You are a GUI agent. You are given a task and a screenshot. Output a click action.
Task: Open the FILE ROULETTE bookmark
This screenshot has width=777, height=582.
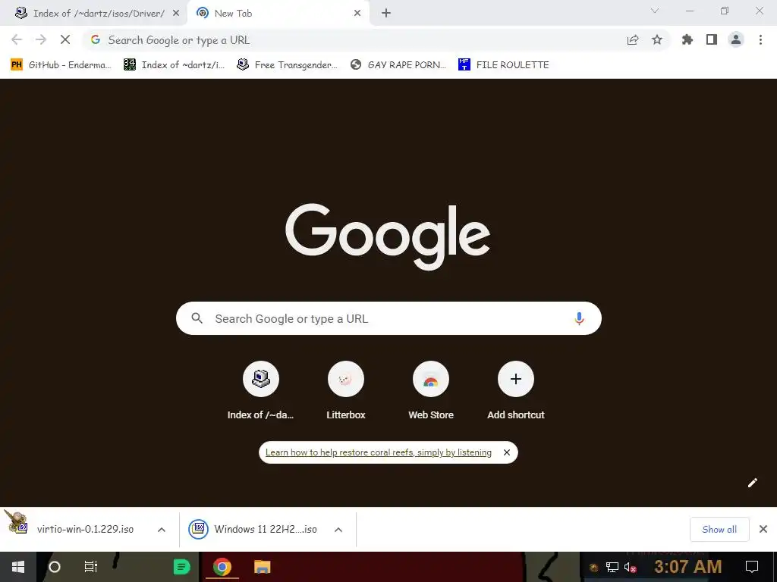point(504,64)
